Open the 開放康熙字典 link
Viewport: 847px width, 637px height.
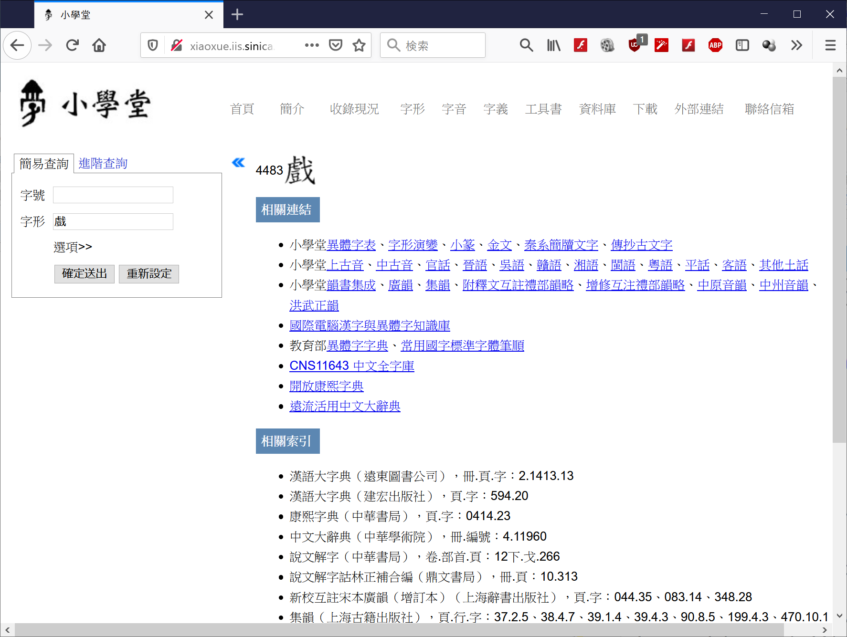[327, 386]
